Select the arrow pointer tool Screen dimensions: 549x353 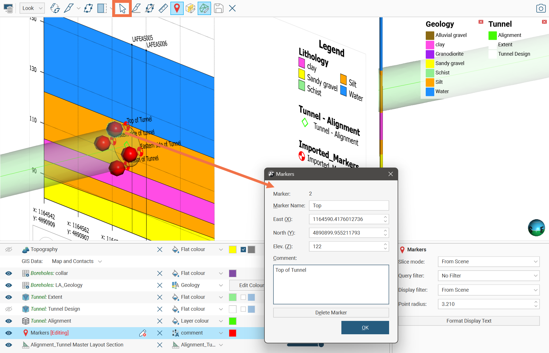coord(122,9)
